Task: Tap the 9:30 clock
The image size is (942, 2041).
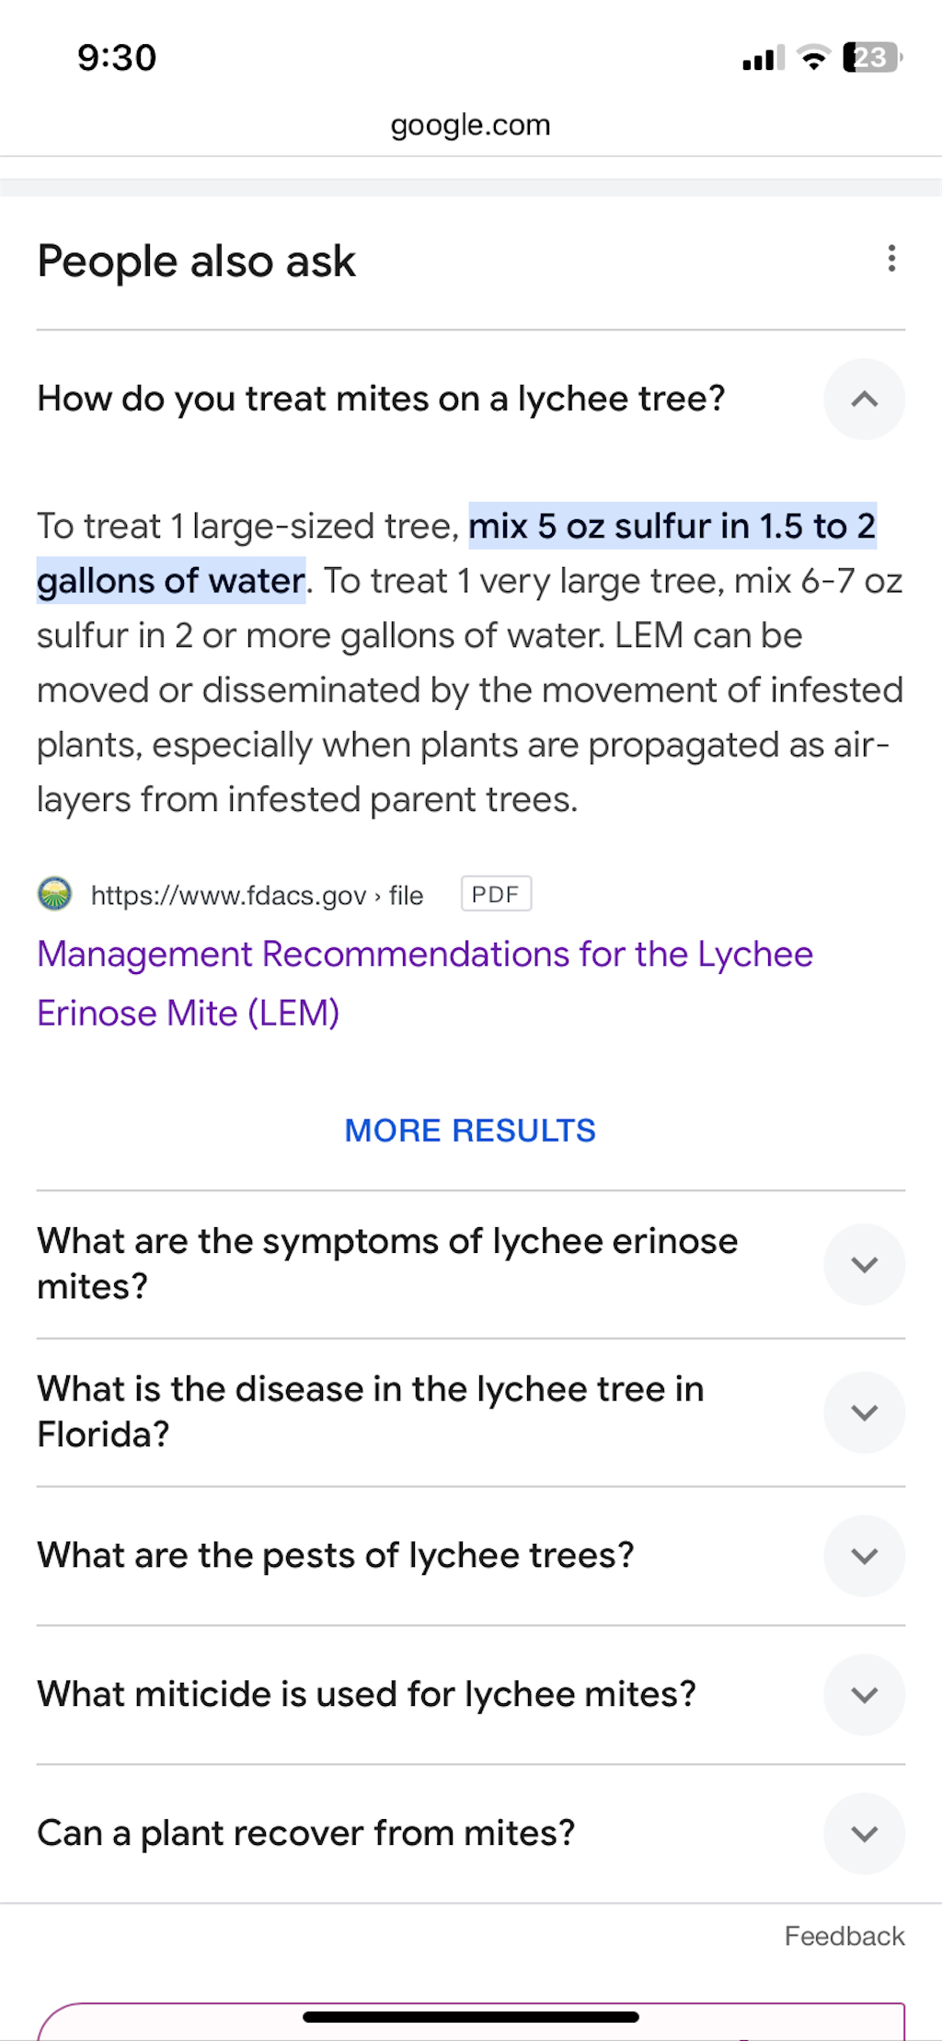Action: 117,58
